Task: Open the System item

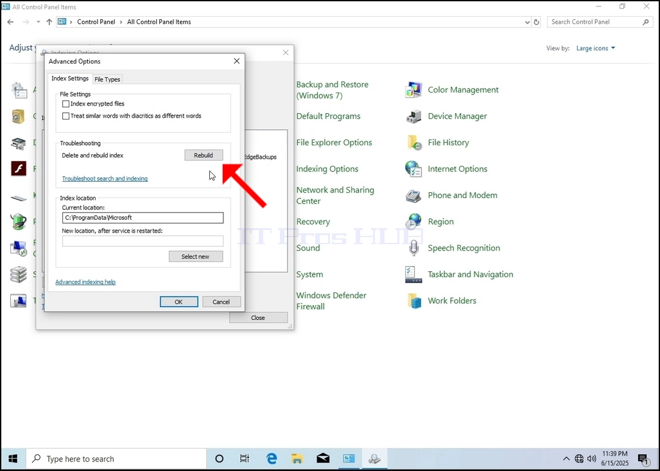Action: tap(310, 274)
